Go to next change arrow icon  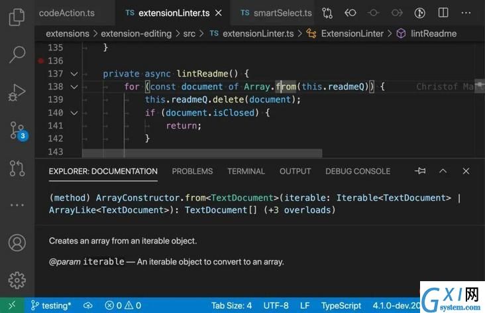[x=397, y=13]
